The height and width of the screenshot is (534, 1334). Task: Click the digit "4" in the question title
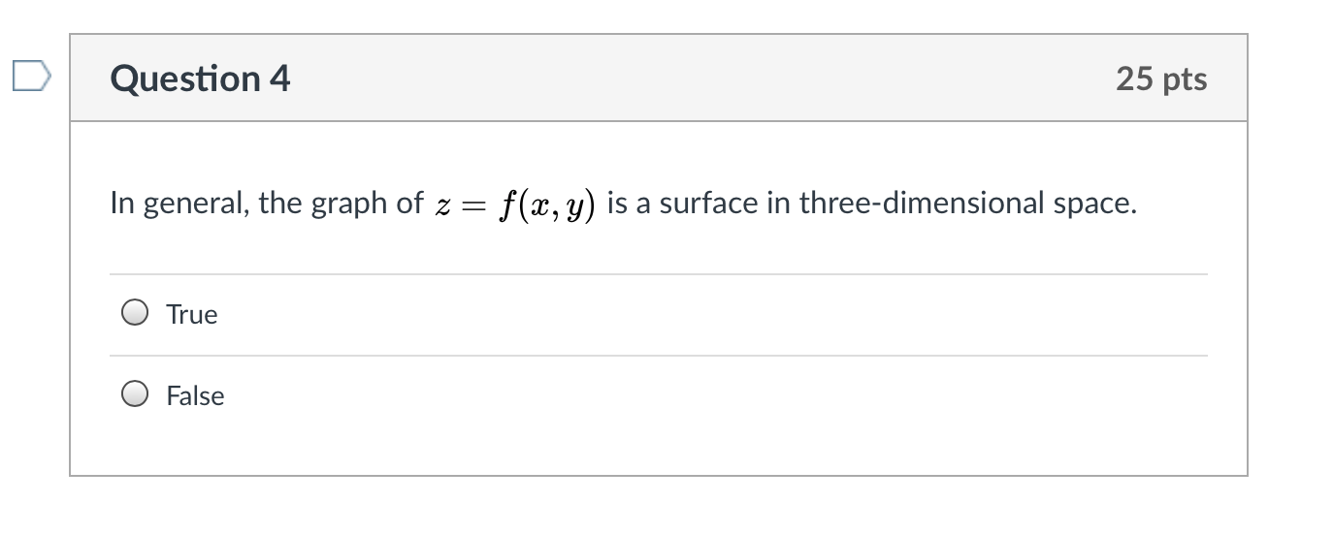[x=279, y=79]
